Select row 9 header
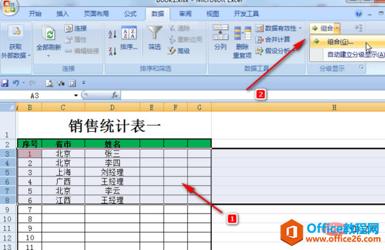This screenshot has height=250, width=385. click(8, 210)
